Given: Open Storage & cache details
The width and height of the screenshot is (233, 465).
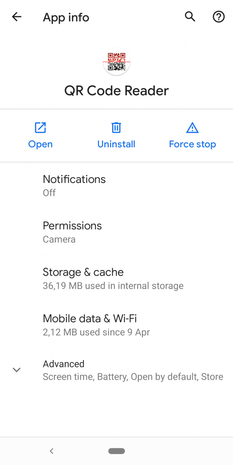Looking at the screenshot, I should pyautogui.click(x=116, y=279).
